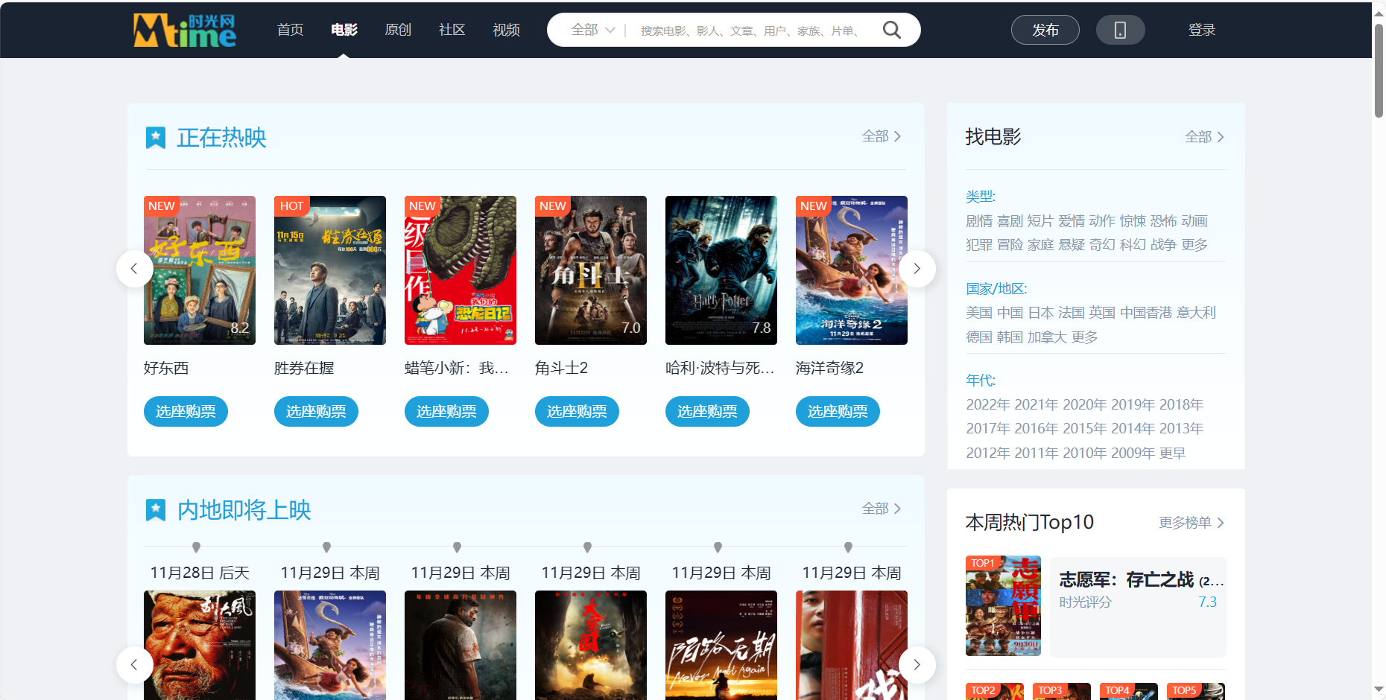Open the 海洋奇缘2 poster in 正在热映

click(851, 270)
